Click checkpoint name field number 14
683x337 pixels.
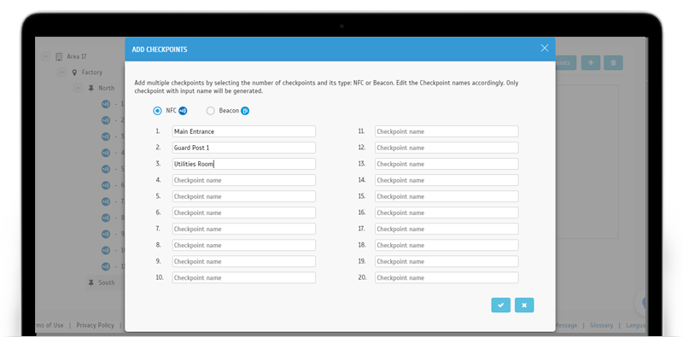pos(447,180)
